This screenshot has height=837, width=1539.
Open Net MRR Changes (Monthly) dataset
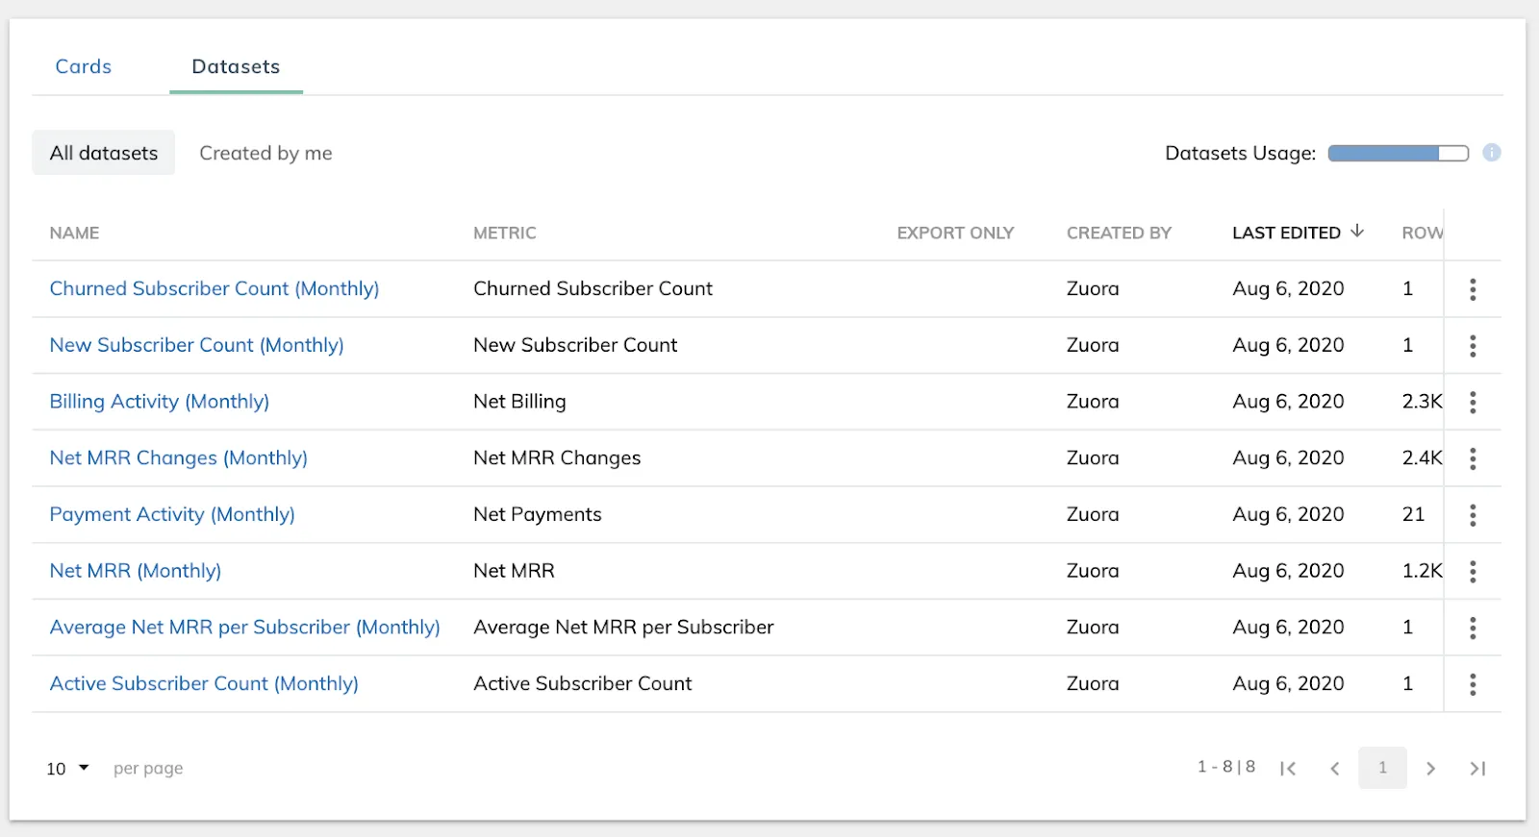pos(179,458)
